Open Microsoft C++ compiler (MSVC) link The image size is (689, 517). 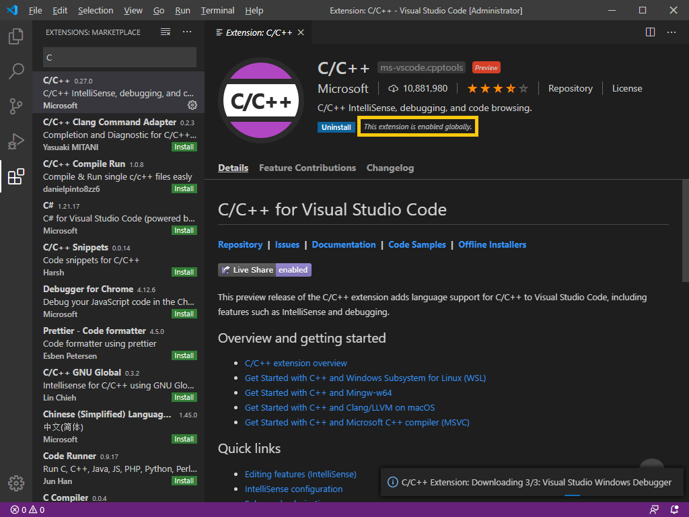357,423
